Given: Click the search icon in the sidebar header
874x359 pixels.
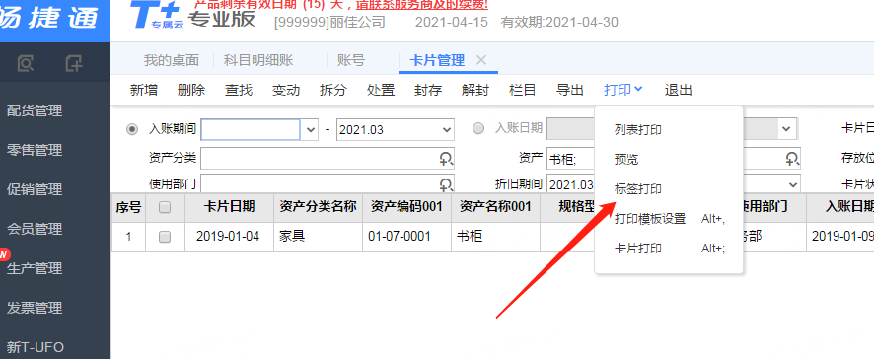Looking at the screenshot, I should pyautogui.click(x=26, y=64).
